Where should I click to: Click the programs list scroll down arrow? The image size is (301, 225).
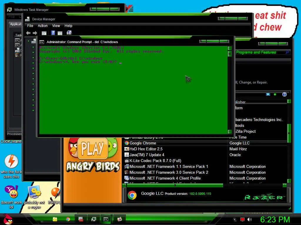(289, 180)
